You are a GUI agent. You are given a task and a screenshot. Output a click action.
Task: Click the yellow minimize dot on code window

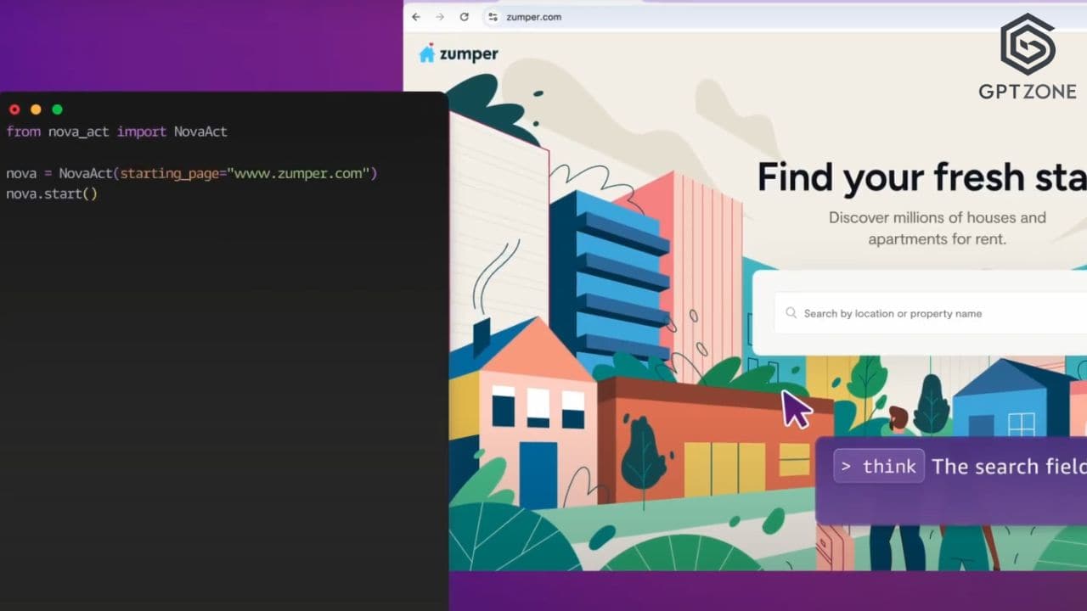tap(36, 109)
